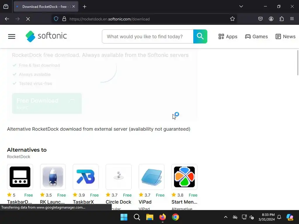The image size is (299, 224).
Task: Open the Windows Start menu
Action: click(124, 217)
